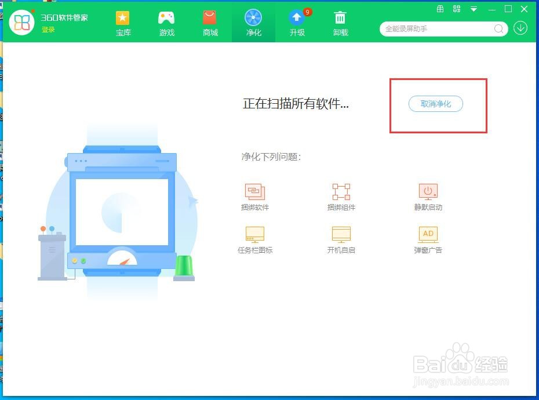Click the 登录 login link

click(x=48, y=30)
